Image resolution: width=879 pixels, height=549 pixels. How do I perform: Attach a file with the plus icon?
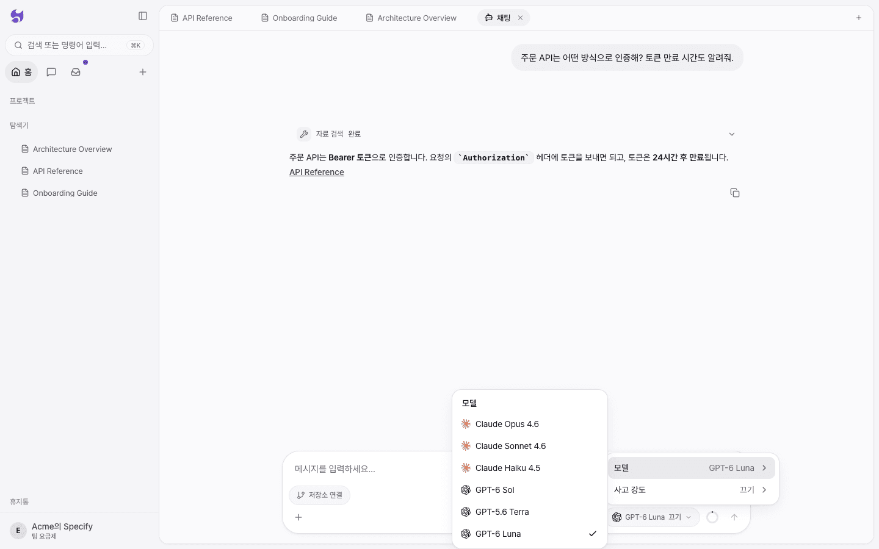[x=298, y=517]
